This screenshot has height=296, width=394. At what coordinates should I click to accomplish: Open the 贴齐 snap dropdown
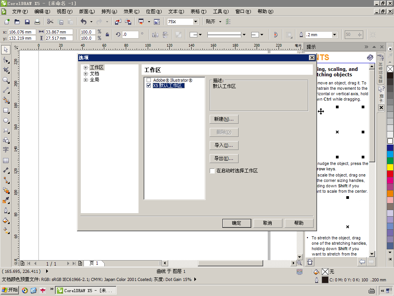click(x=220, y=22)
